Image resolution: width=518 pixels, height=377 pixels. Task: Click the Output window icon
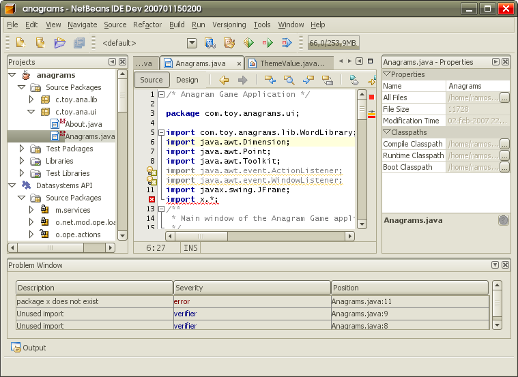pos(16,347)
